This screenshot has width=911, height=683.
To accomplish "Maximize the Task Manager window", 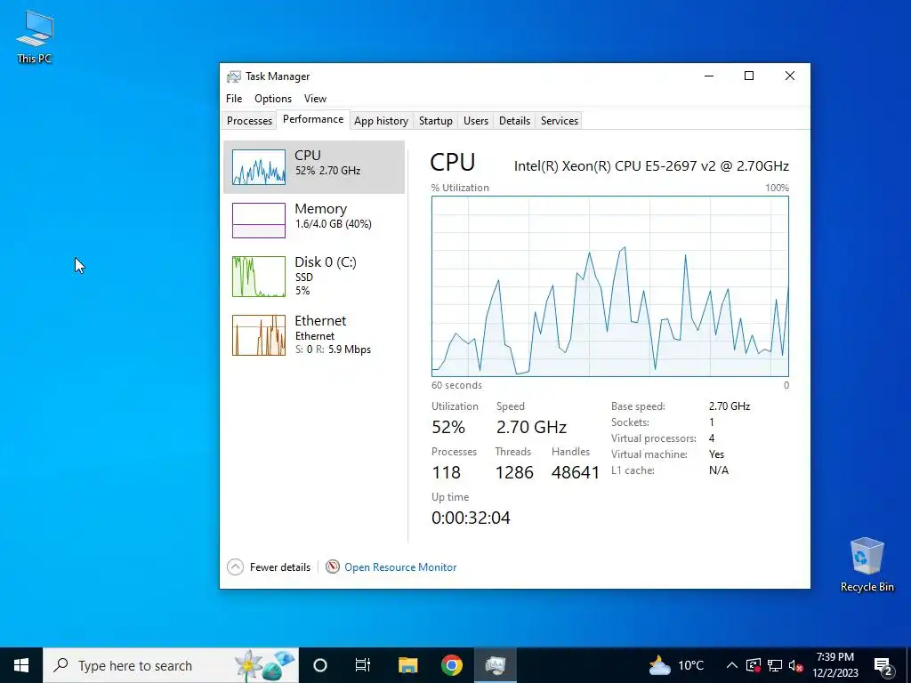I will (x=749, y=76).
